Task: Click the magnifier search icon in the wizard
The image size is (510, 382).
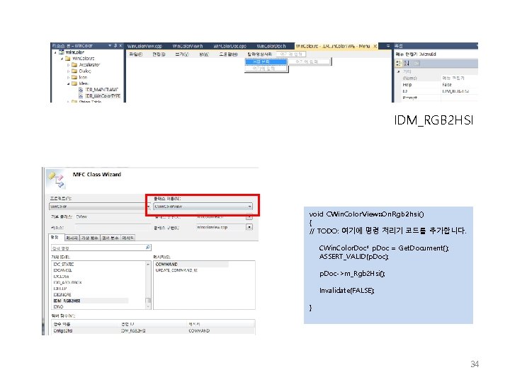Action: 148,248
